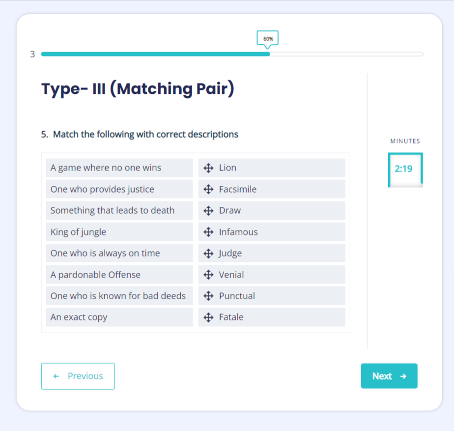Click the move icon beside Venial
The image size is (454, 431).
(208, 275)
